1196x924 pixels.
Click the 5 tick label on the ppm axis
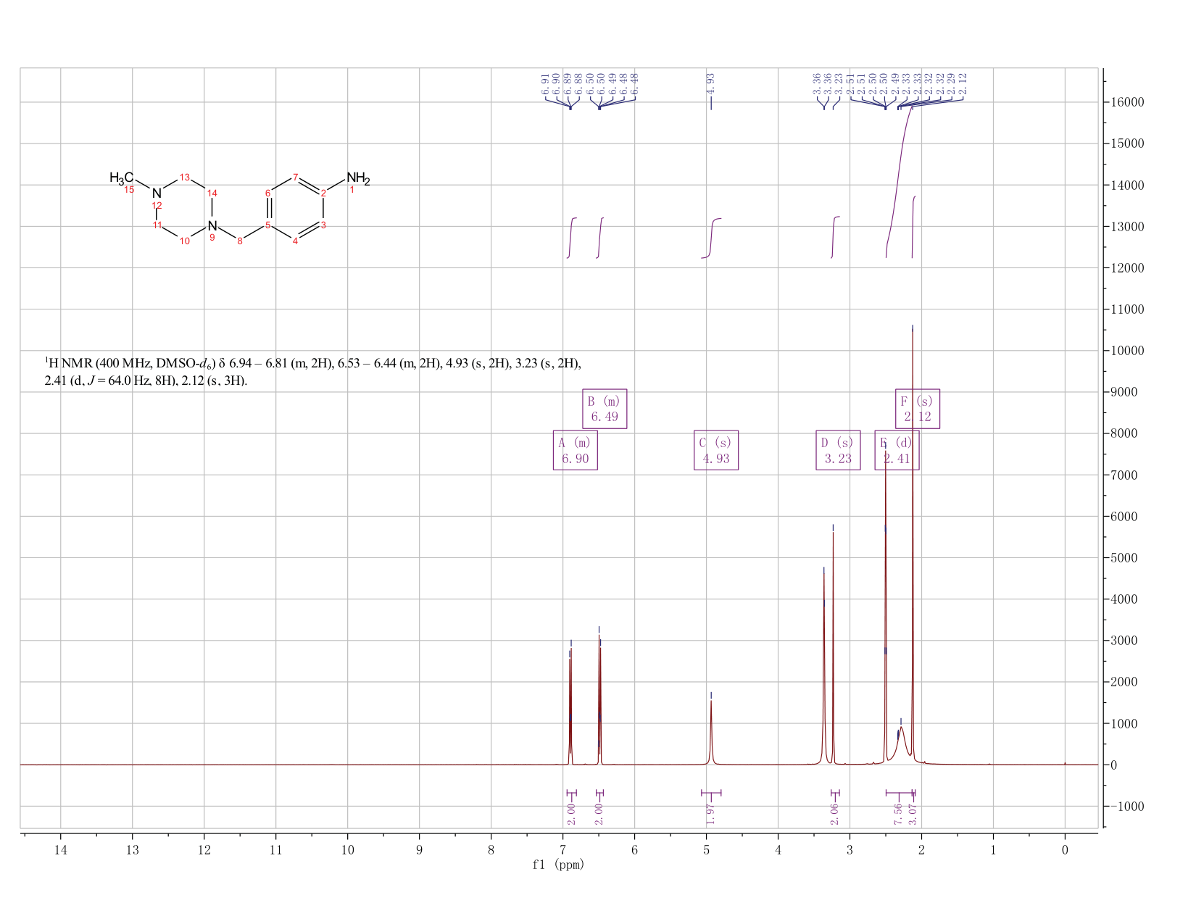(707, 849)
